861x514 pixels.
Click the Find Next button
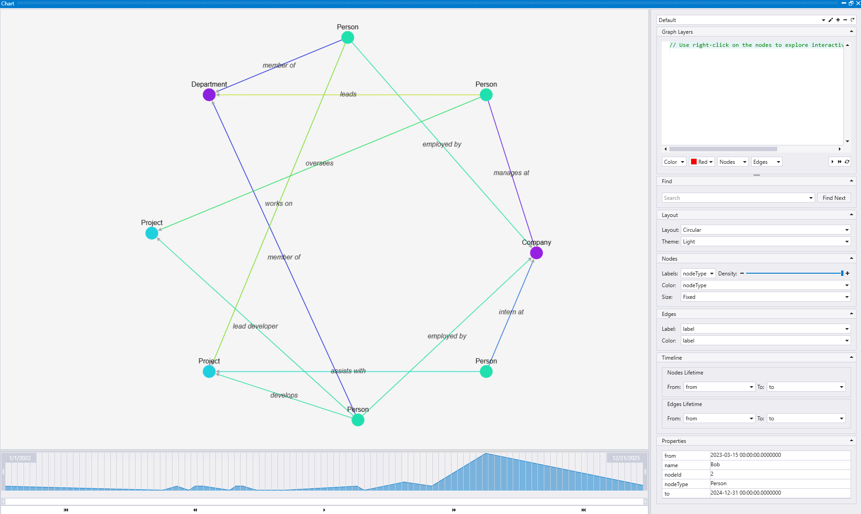(x=834, y=198)
